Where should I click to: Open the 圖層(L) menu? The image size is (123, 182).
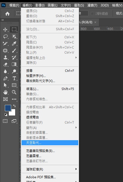pos(52,5)
